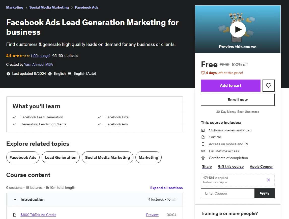Click the globe language icon
The height and width of the screenshot is (219, 289).
pyautogui.click(x=50, y=74)
